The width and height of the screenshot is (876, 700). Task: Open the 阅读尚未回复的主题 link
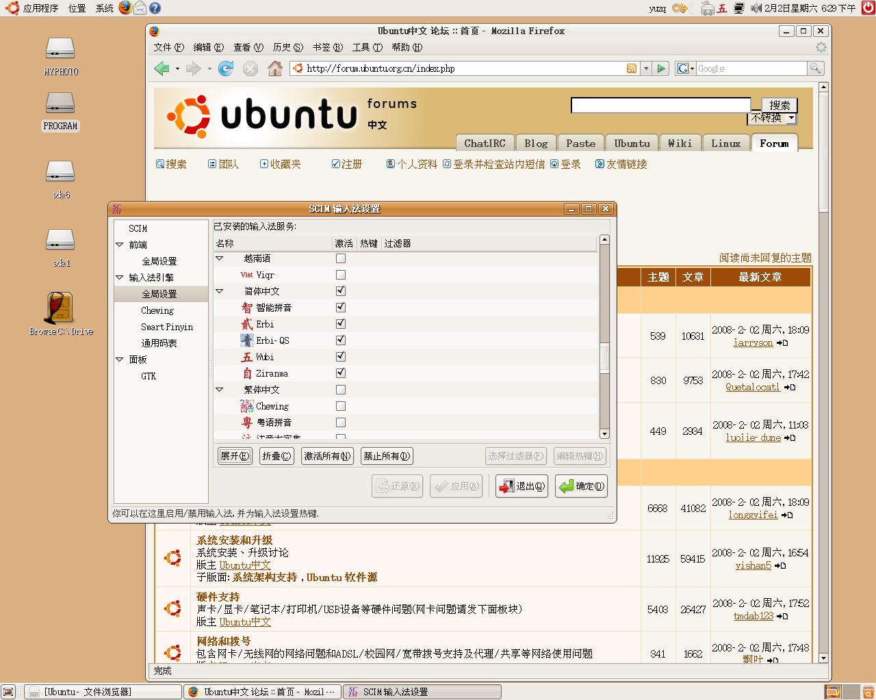[765, 258]
